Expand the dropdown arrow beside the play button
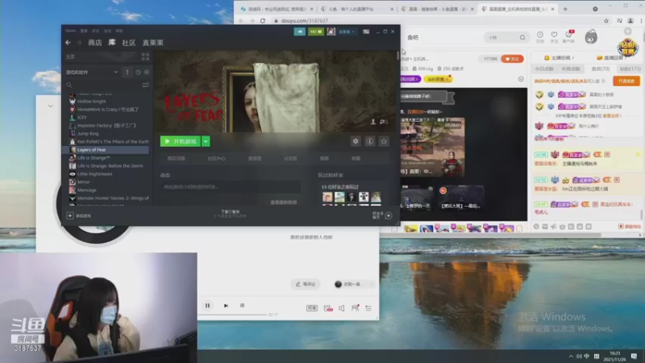The height and width of the screenshot is (363, 645). tap(206, 141)
